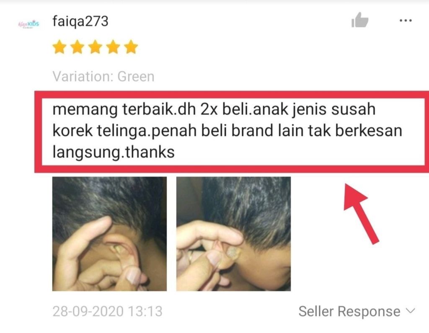Select the third rating star
Viewport: 429px width, 333px height.
click(95, 47)
